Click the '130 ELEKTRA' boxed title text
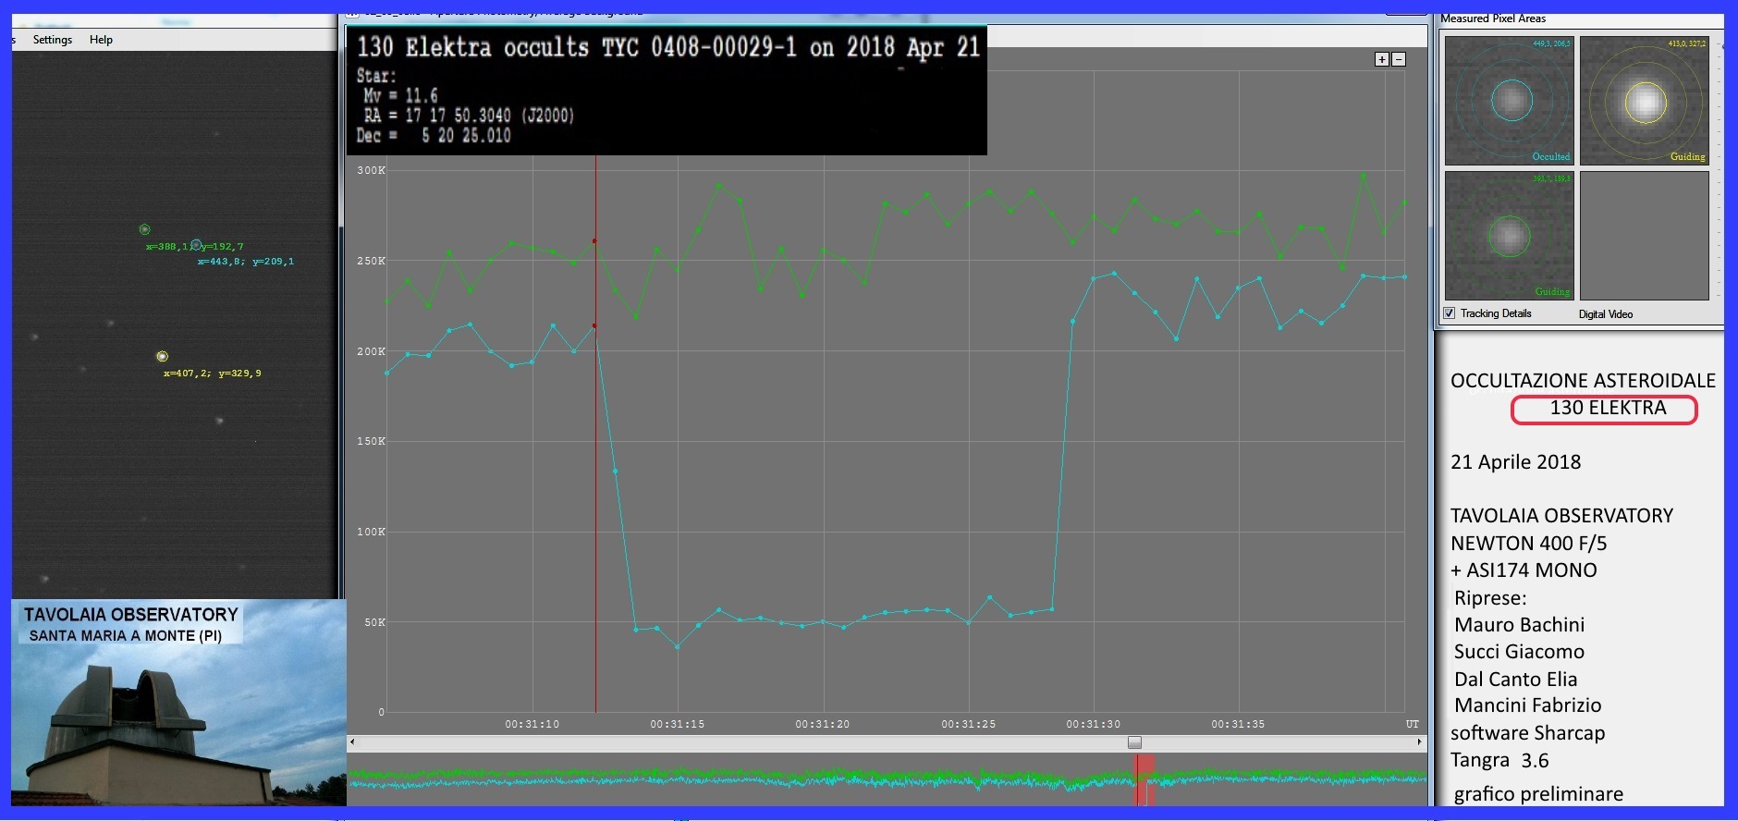This screenshot has height=821, width=1738. pos(1607,408)
